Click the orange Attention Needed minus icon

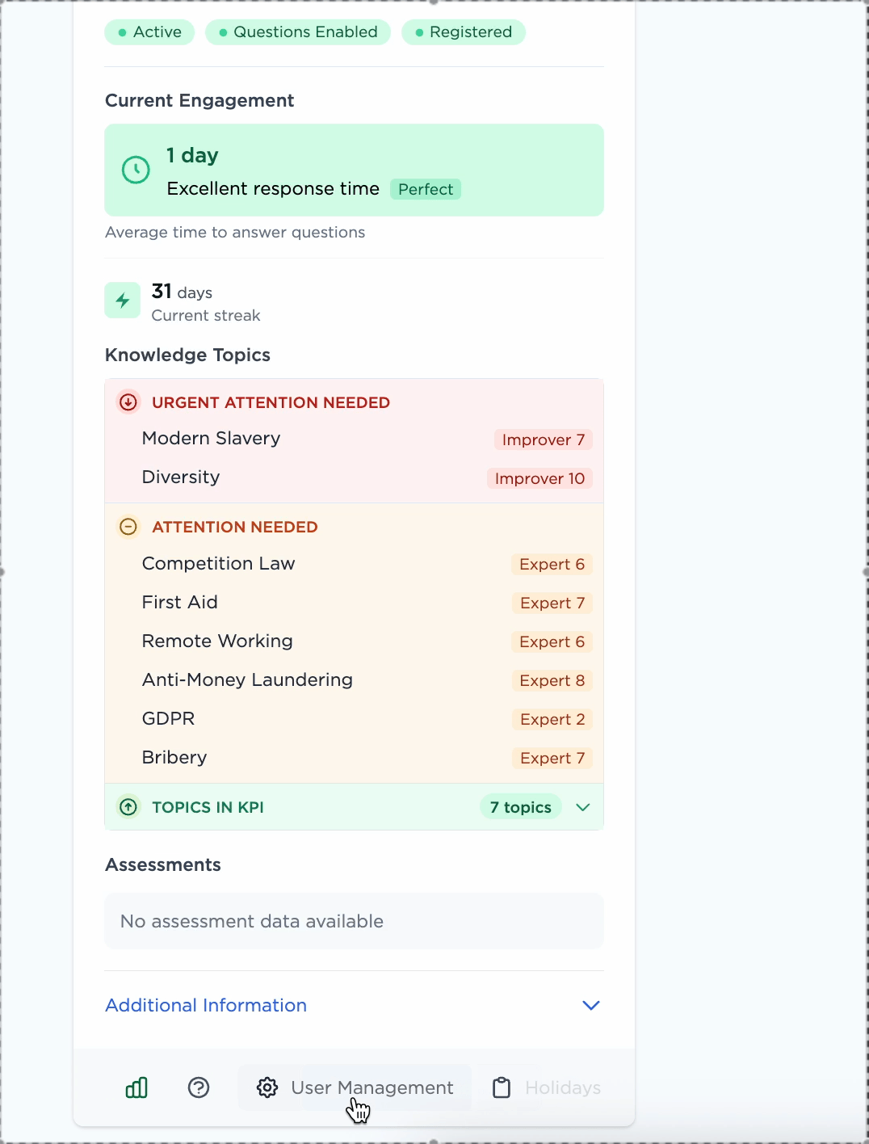128,527
